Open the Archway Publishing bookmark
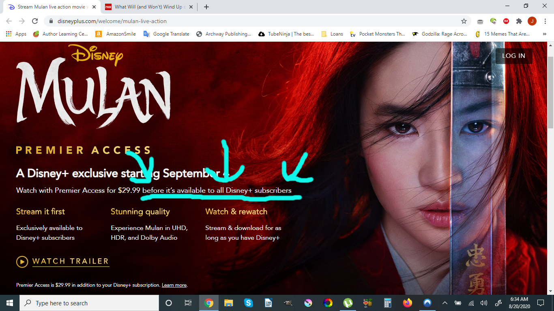This screenshot has width=554, height=311. [x=223, y=34]
